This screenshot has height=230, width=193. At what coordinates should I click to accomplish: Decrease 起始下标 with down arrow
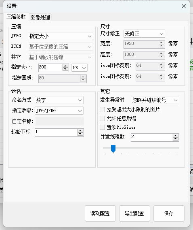tap(80, 134)
